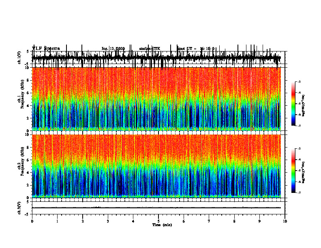Click time axis tick label "0"

click(32, 221)
